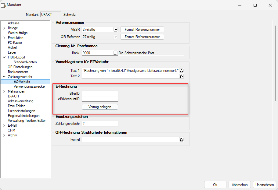Viewport: 278px width, 190px height.
Task: Select Verwendungszwecke in the tree
Action: (29, 86)
